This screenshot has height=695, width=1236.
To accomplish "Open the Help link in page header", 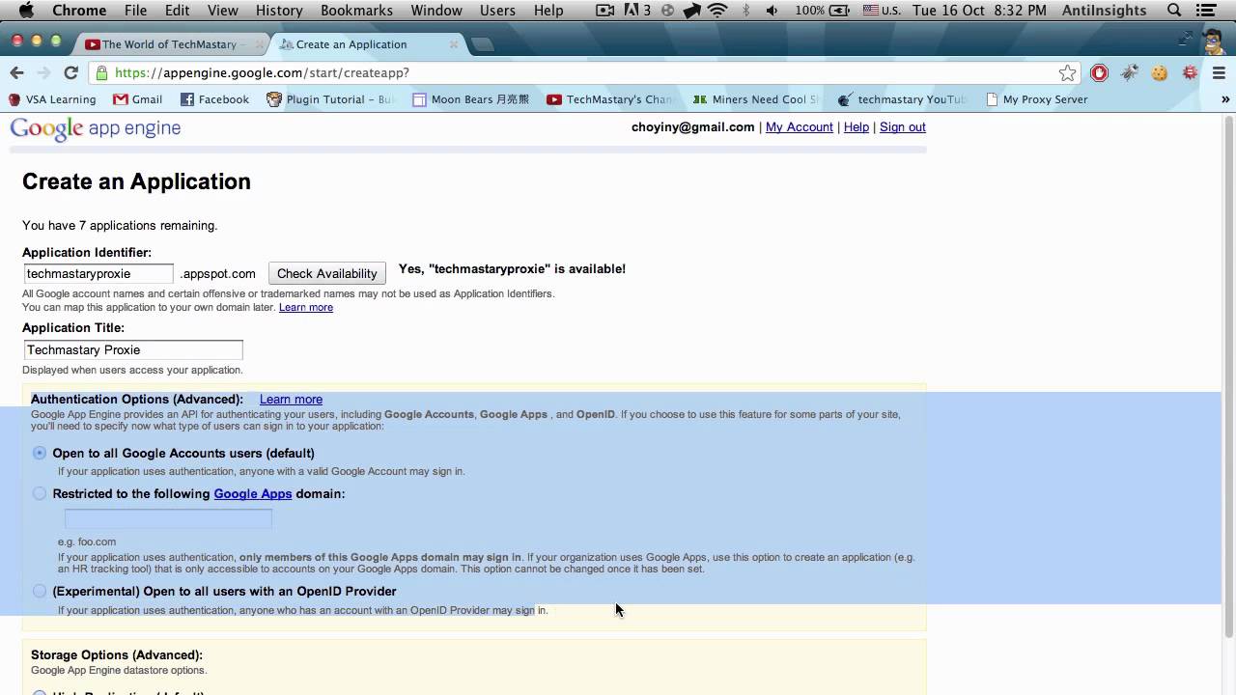I will point(856,127).
